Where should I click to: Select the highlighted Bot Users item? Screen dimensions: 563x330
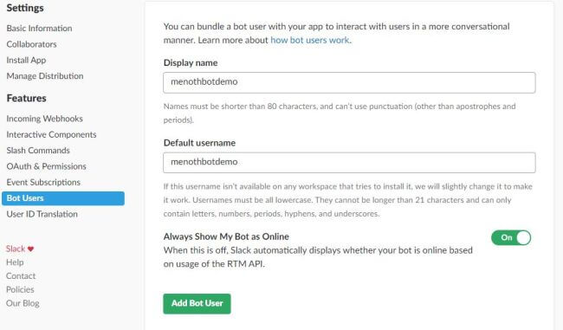pyautogui.click(x=63, y=198)
